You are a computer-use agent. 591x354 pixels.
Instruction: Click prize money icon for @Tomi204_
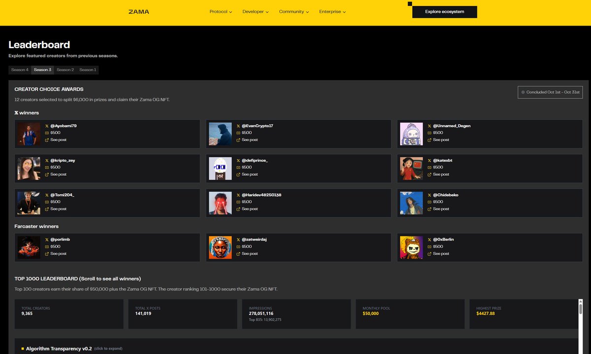[x=47, y=202]
